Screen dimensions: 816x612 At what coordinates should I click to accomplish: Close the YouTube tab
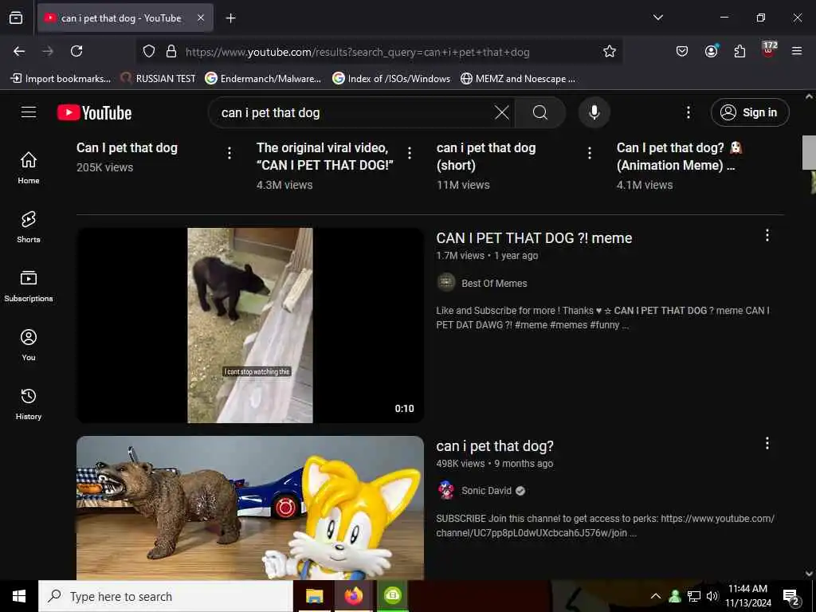(x=201, y=18)
